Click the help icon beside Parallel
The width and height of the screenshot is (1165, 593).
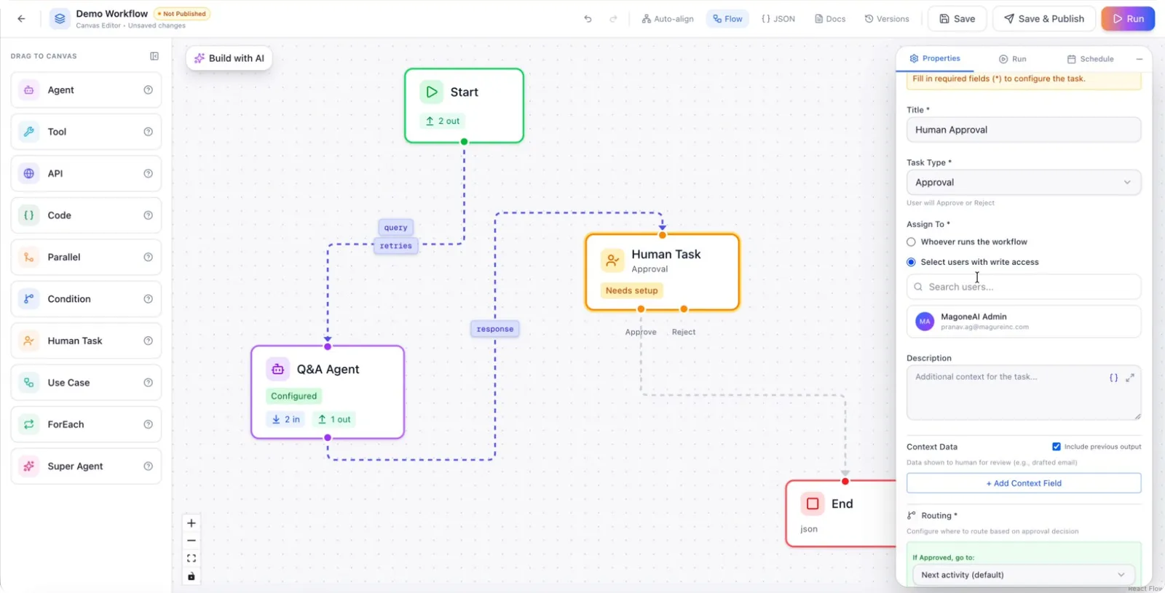[149, 258]
